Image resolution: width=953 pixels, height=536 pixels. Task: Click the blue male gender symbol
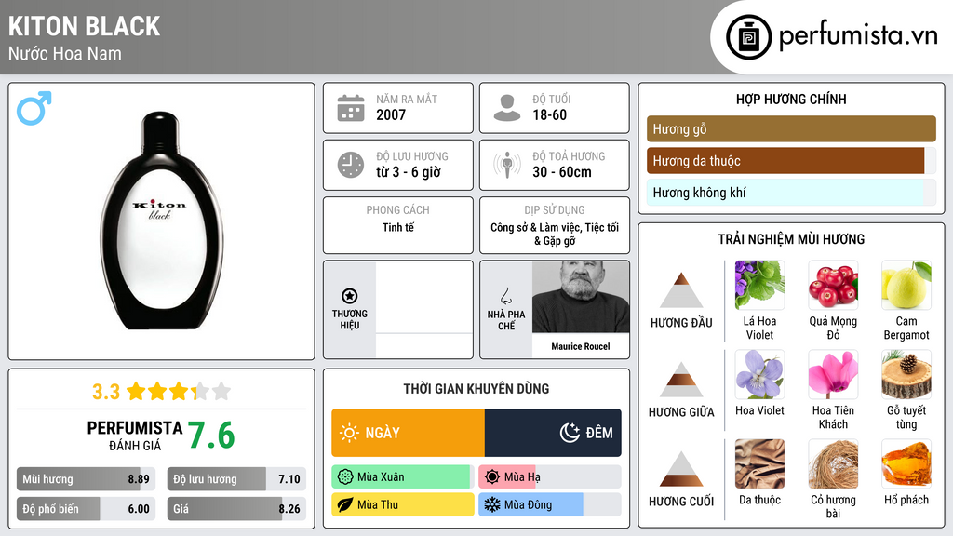click(x=34, y=108)
